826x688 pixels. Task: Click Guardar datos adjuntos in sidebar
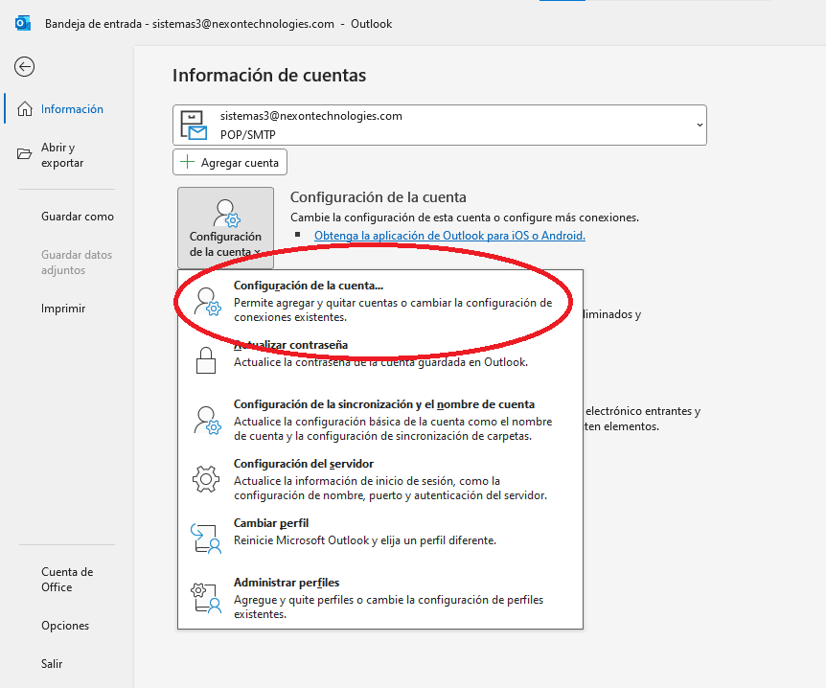tap(66, 263)
